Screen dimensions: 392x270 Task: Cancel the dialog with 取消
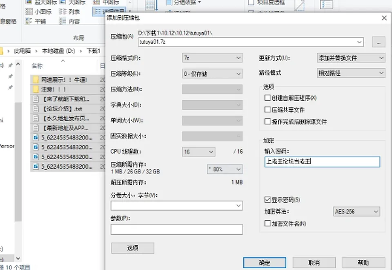[x=314, y=263]
